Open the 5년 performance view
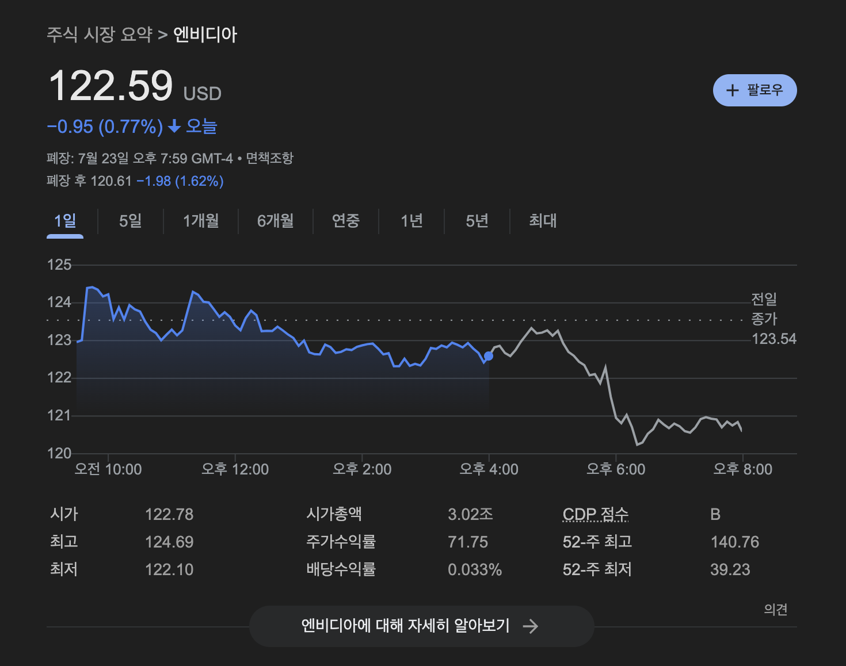Viewport: 846px width, 666px height. (x=476, y=221)
